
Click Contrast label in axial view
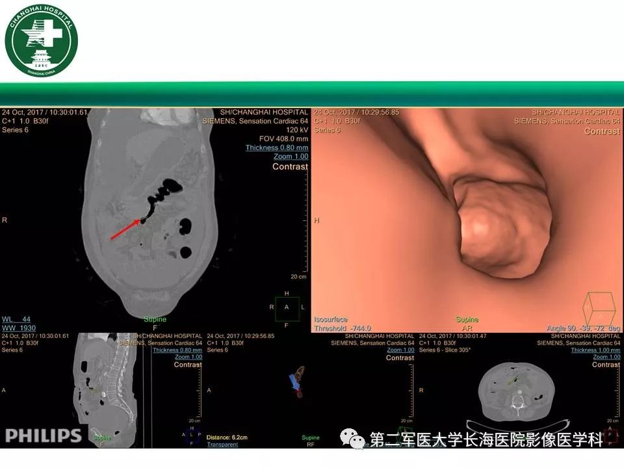coord(606,365)
